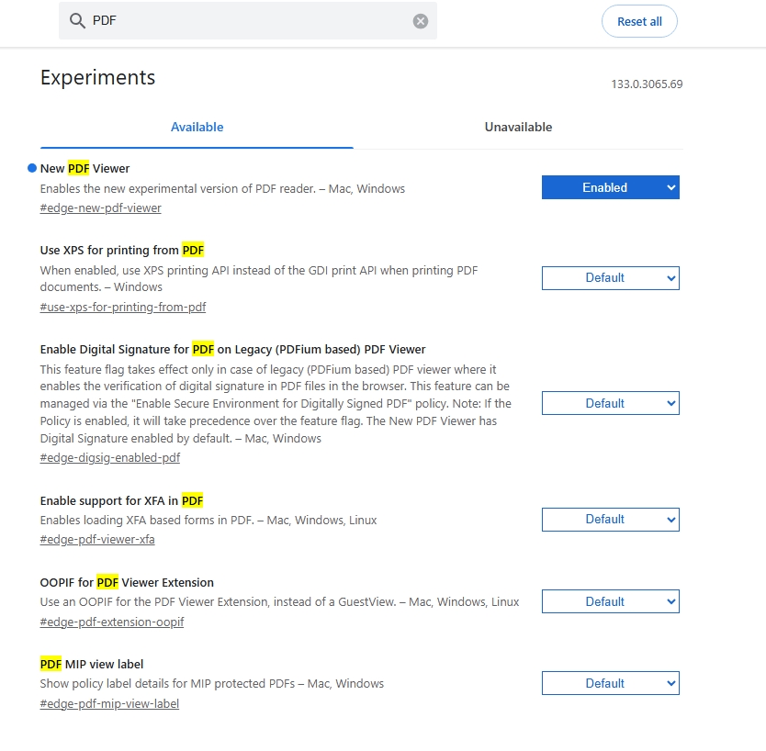766x751 pixels.
Task: Click the Experiments page heading
Action: pos(97,78)
